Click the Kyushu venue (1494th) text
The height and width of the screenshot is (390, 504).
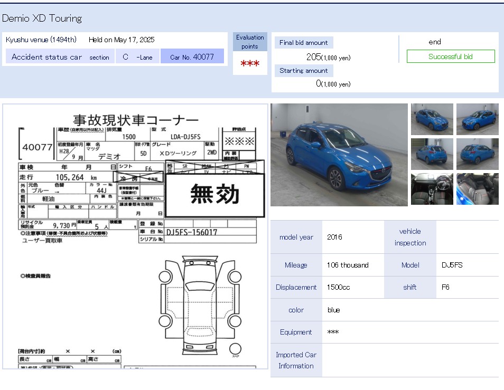pos(41,40)
